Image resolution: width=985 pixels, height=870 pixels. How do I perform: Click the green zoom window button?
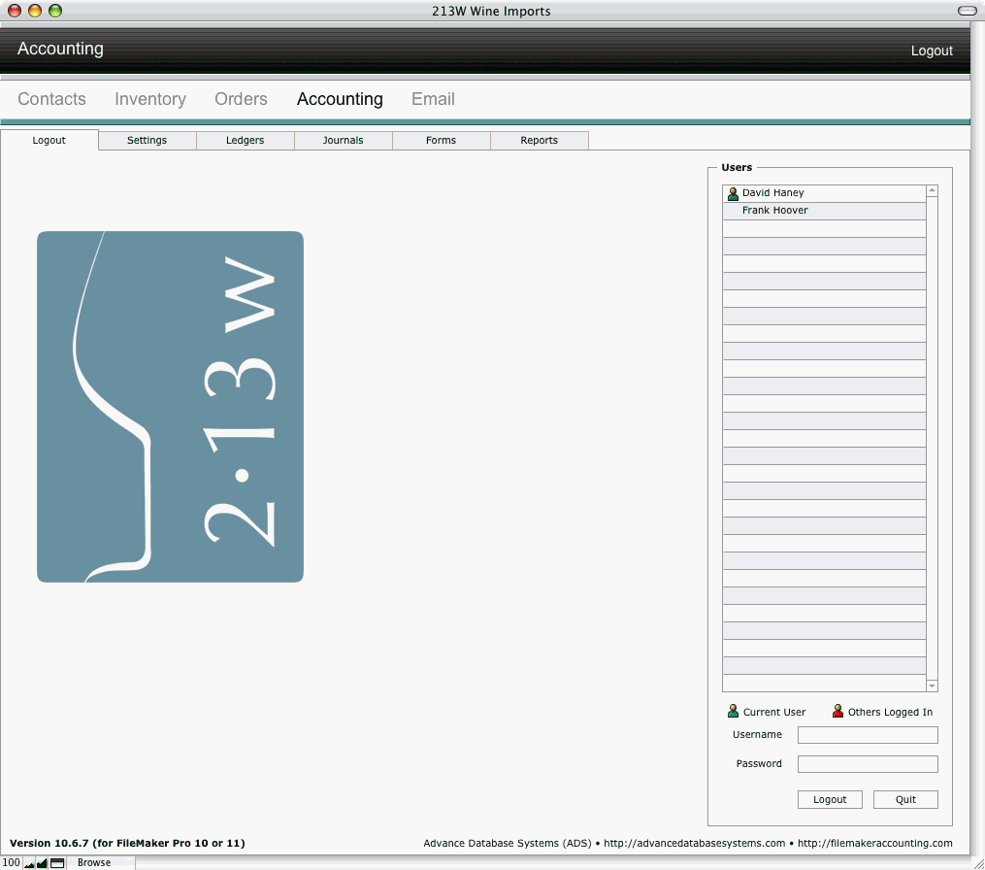55,11
